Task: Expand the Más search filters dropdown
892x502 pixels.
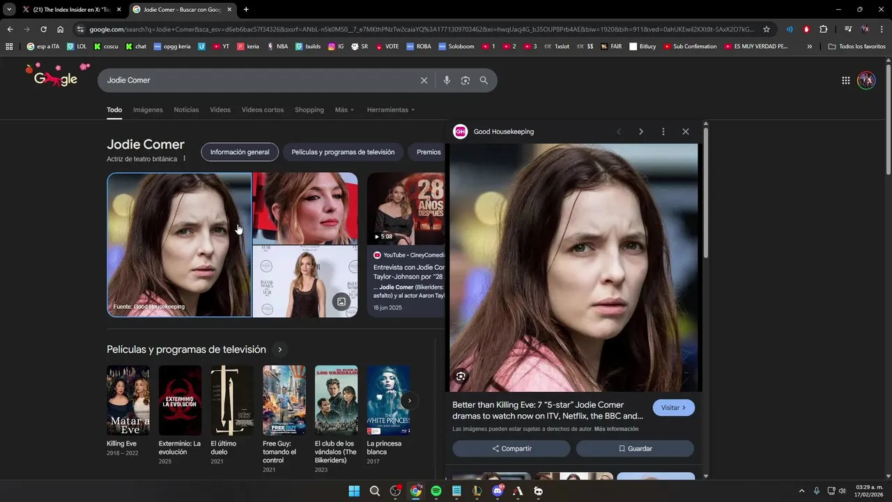Action: [344, 110]
